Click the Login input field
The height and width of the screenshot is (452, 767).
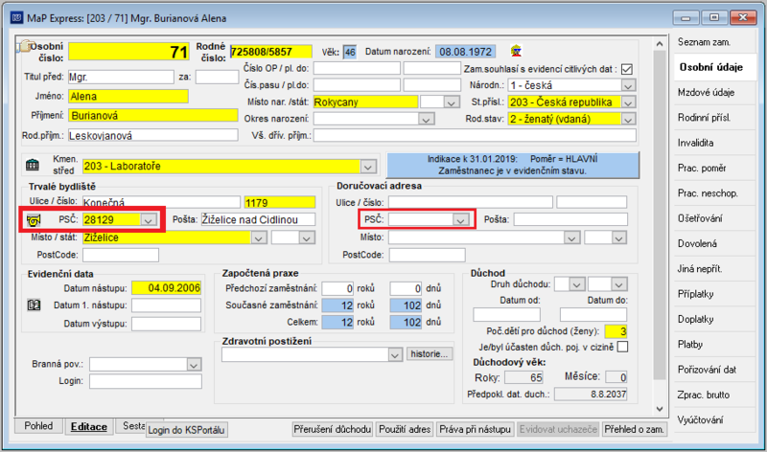click(x=146, y=381)
